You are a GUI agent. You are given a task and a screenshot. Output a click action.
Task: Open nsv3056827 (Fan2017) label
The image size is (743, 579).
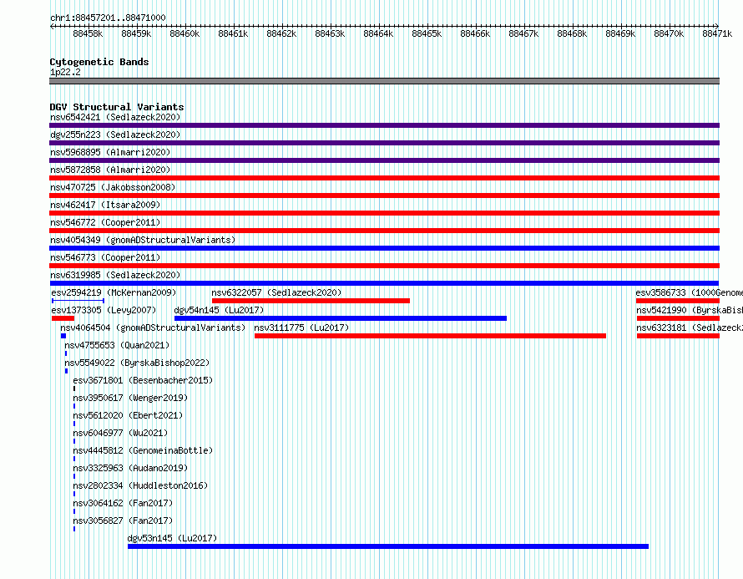[x=123, y=521]
